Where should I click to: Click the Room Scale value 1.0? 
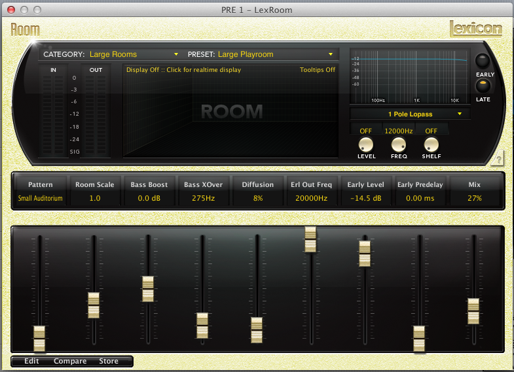click(x=95, y=198)
